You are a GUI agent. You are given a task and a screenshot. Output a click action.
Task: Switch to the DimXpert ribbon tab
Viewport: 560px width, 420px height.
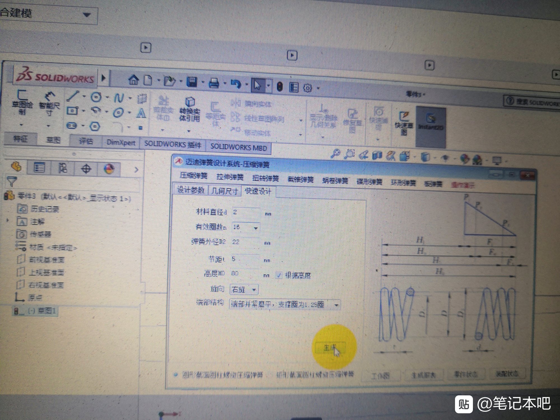121,142
